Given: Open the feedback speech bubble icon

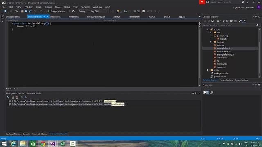Looking at the screenshot, I should pyautogui.click(x=208, y=2).
